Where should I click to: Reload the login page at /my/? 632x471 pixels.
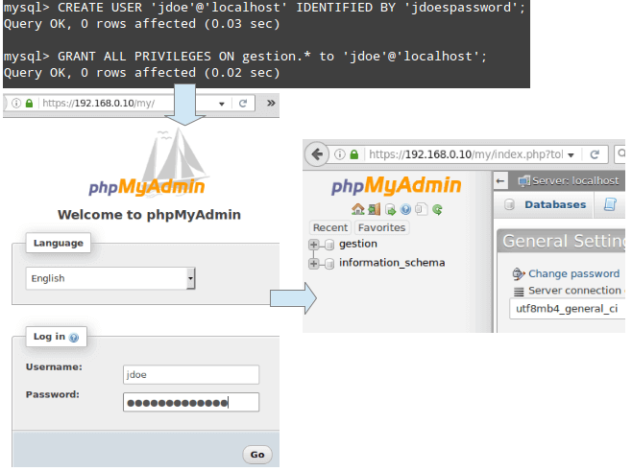[243, 104]
